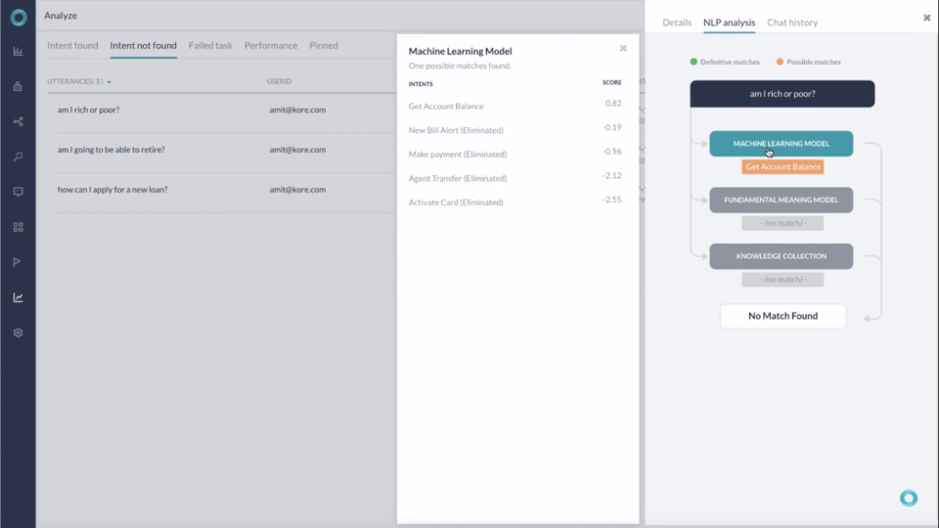The image size is (939, 528).
Task: Click the flag icon in sidebar
Action: pos(18,262)
